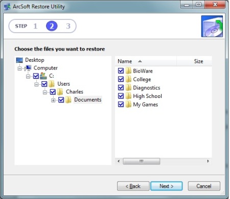Click the Charles folder icon
The width and height of the screenshot is (230, 199).
tap(60, 92)
